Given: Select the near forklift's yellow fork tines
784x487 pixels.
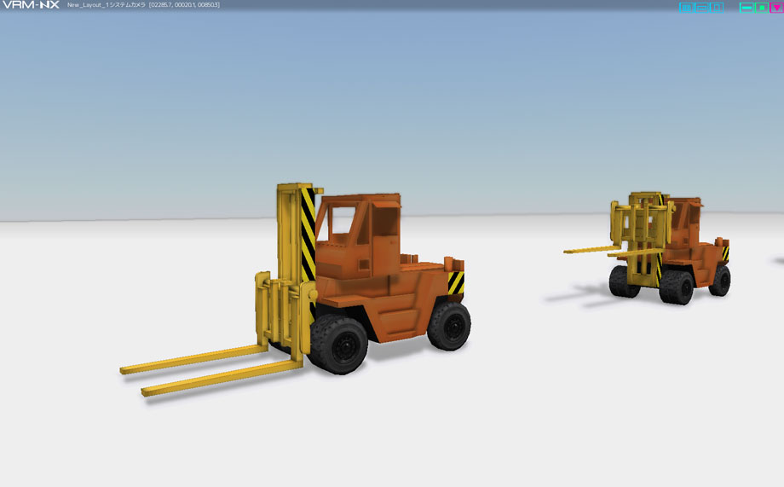Looking at the screenshot, I should tap(210, 369).
